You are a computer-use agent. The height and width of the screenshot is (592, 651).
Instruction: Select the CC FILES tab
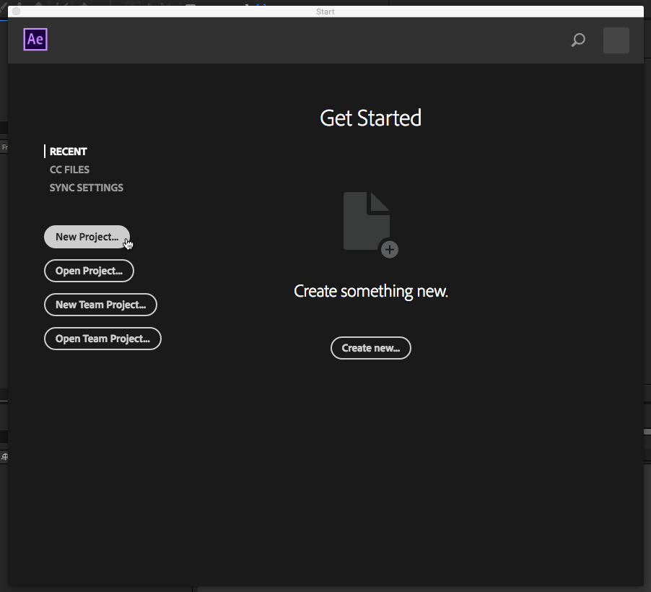click(69, 170)
